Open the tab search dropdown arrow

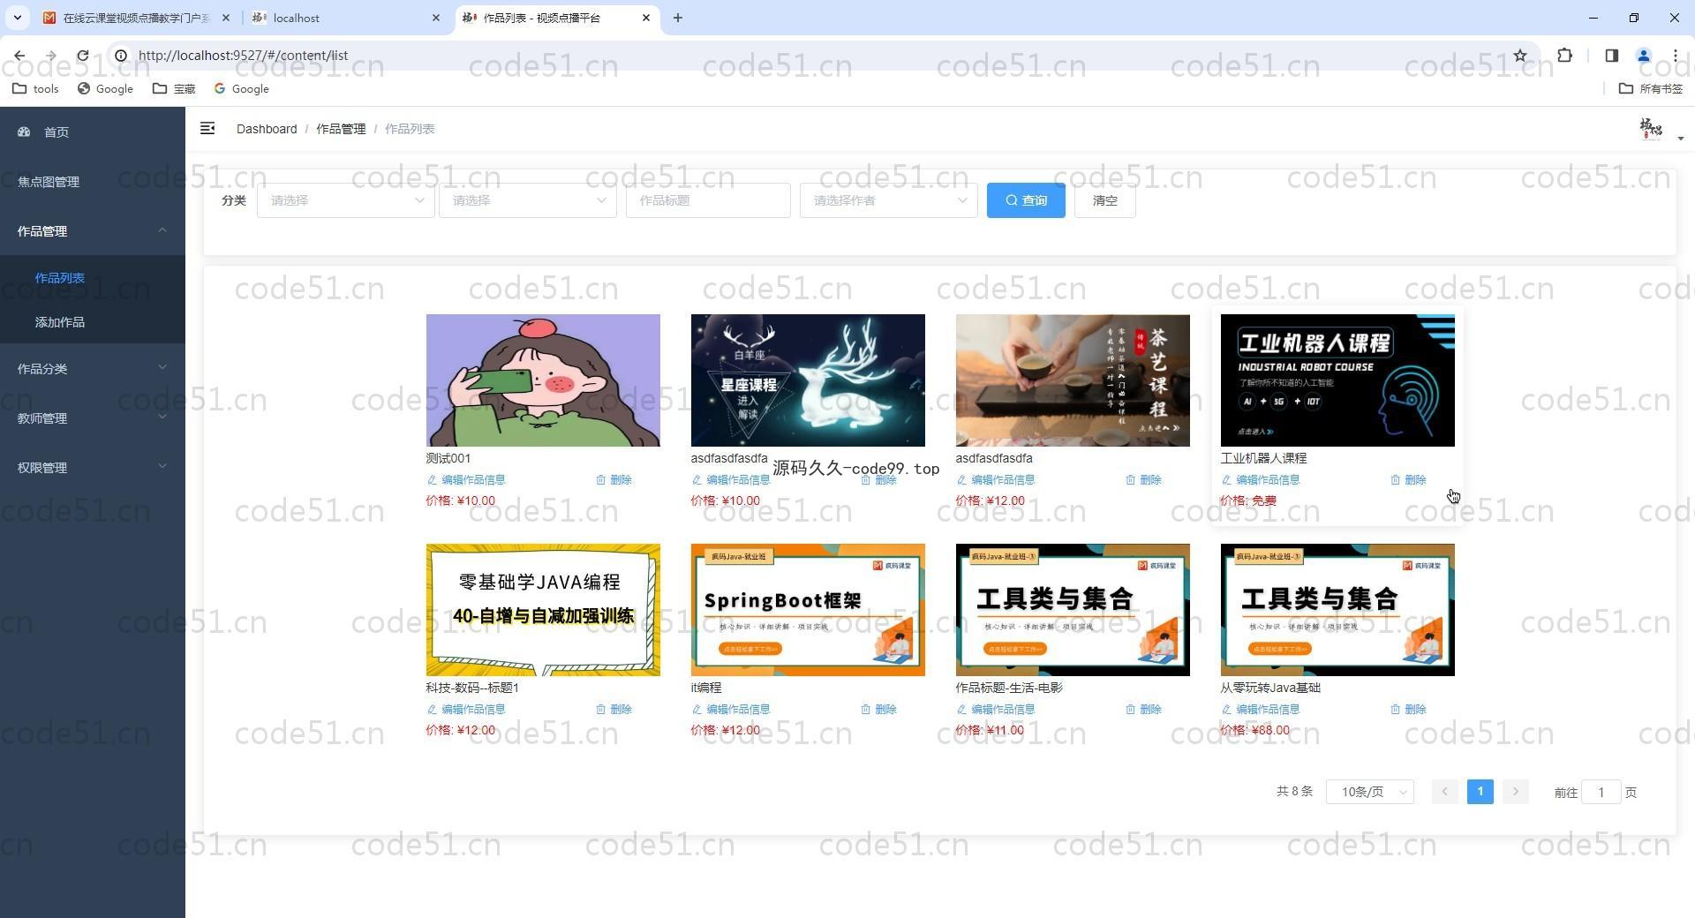click(x=17, y=18)
